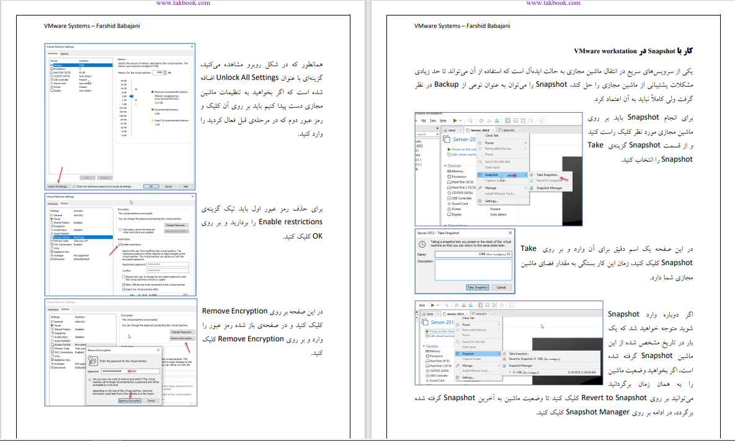Select the Remove Encryption dialog screenshot figure
This screenshot has height=441, width=735.
(x=121, y=352)
